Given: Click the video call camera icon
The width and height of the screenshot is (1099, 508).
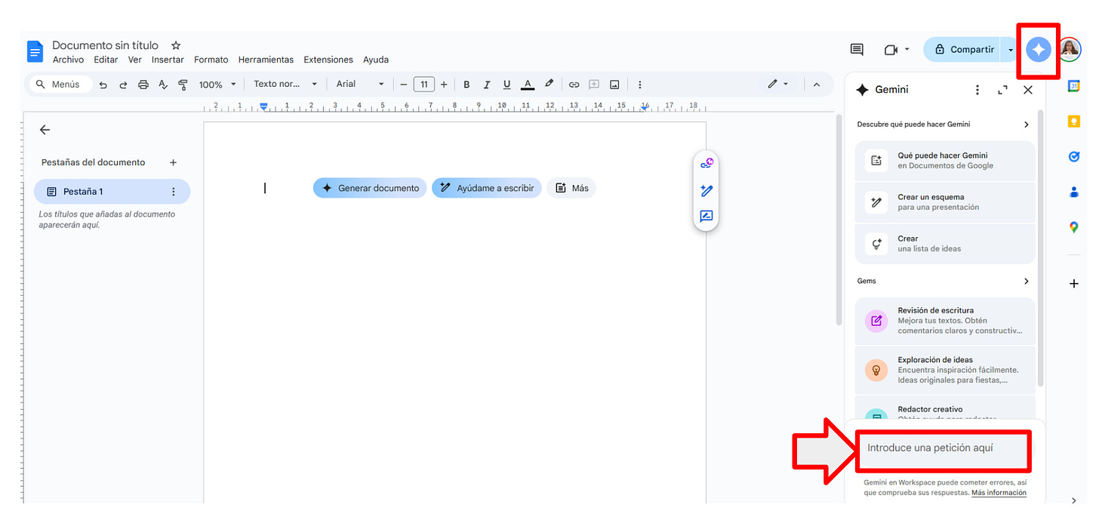Looking at the screenshot, I should tap(891, 50).
